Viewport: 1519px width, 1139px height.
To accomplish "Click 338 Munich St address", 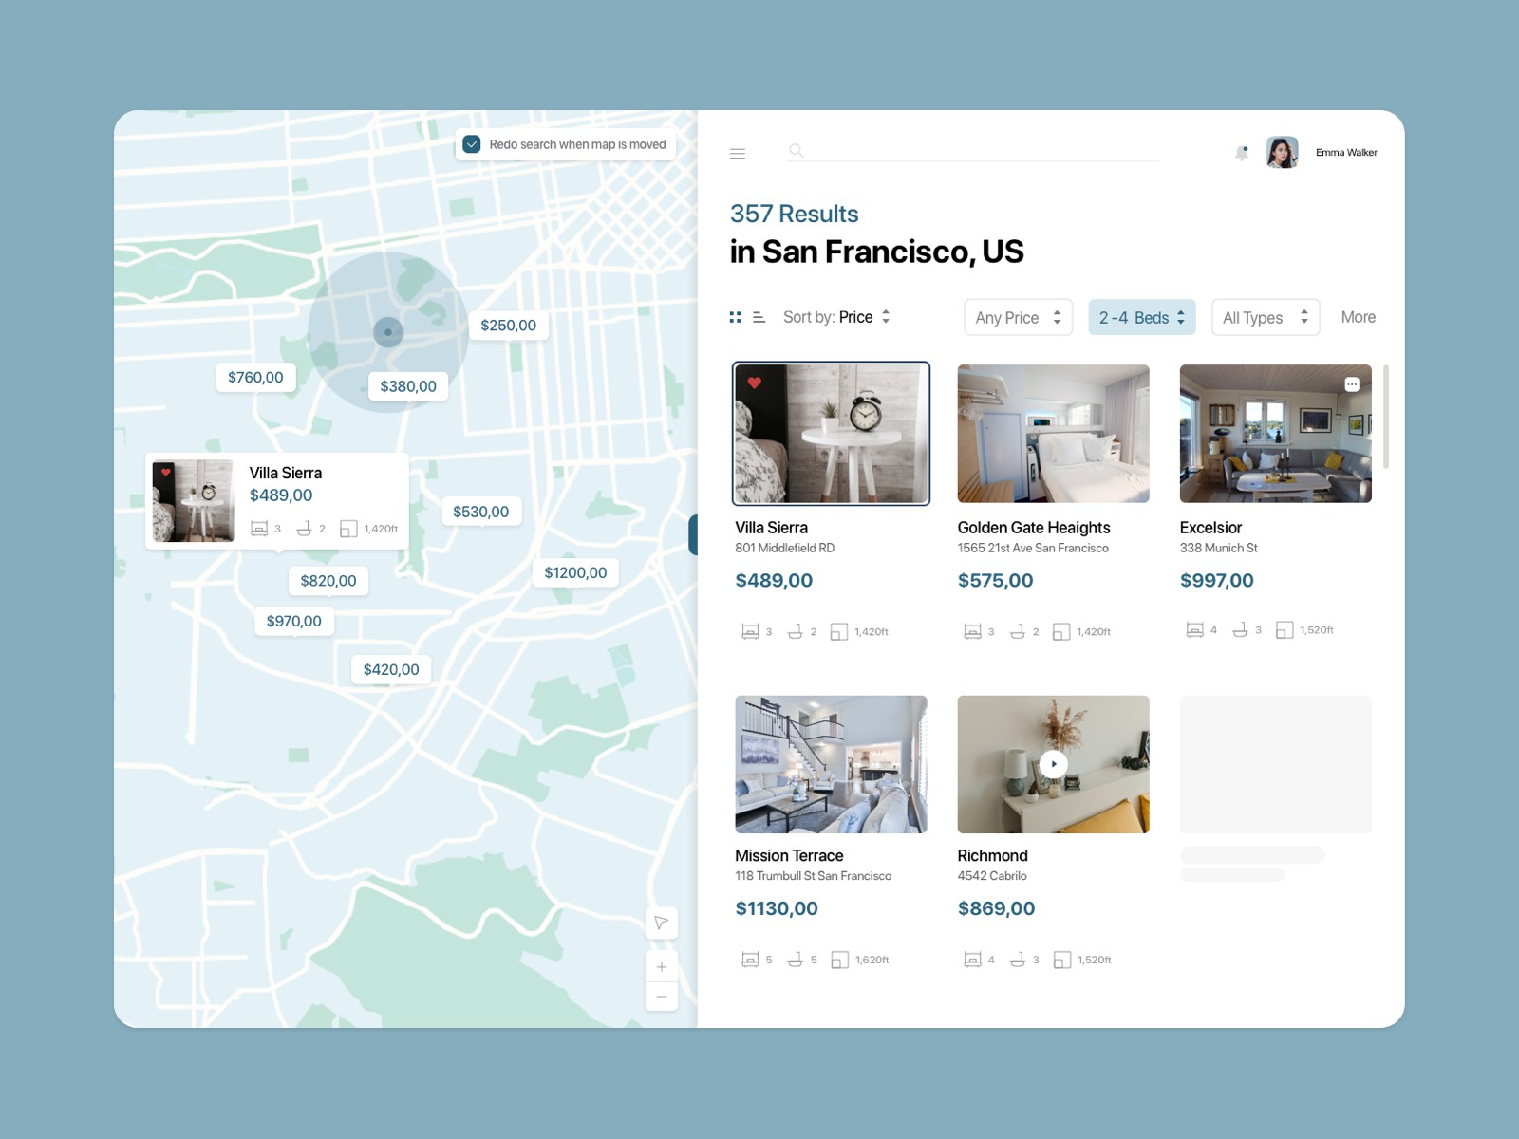I will [1218, 548].
